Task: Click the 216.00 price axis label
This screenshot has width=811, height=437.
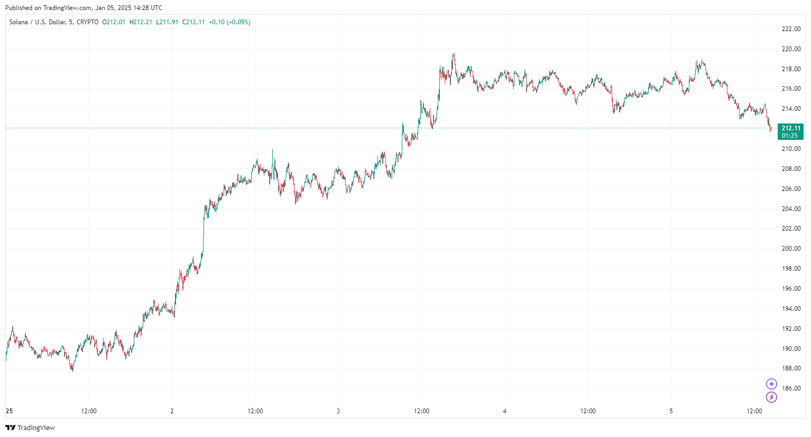Action: [791, 89]
